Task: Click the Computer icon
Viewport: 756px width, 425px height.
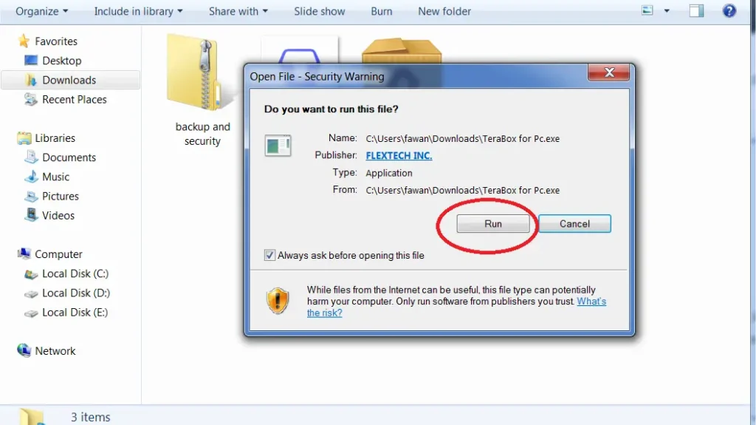Action: point(24,254)
